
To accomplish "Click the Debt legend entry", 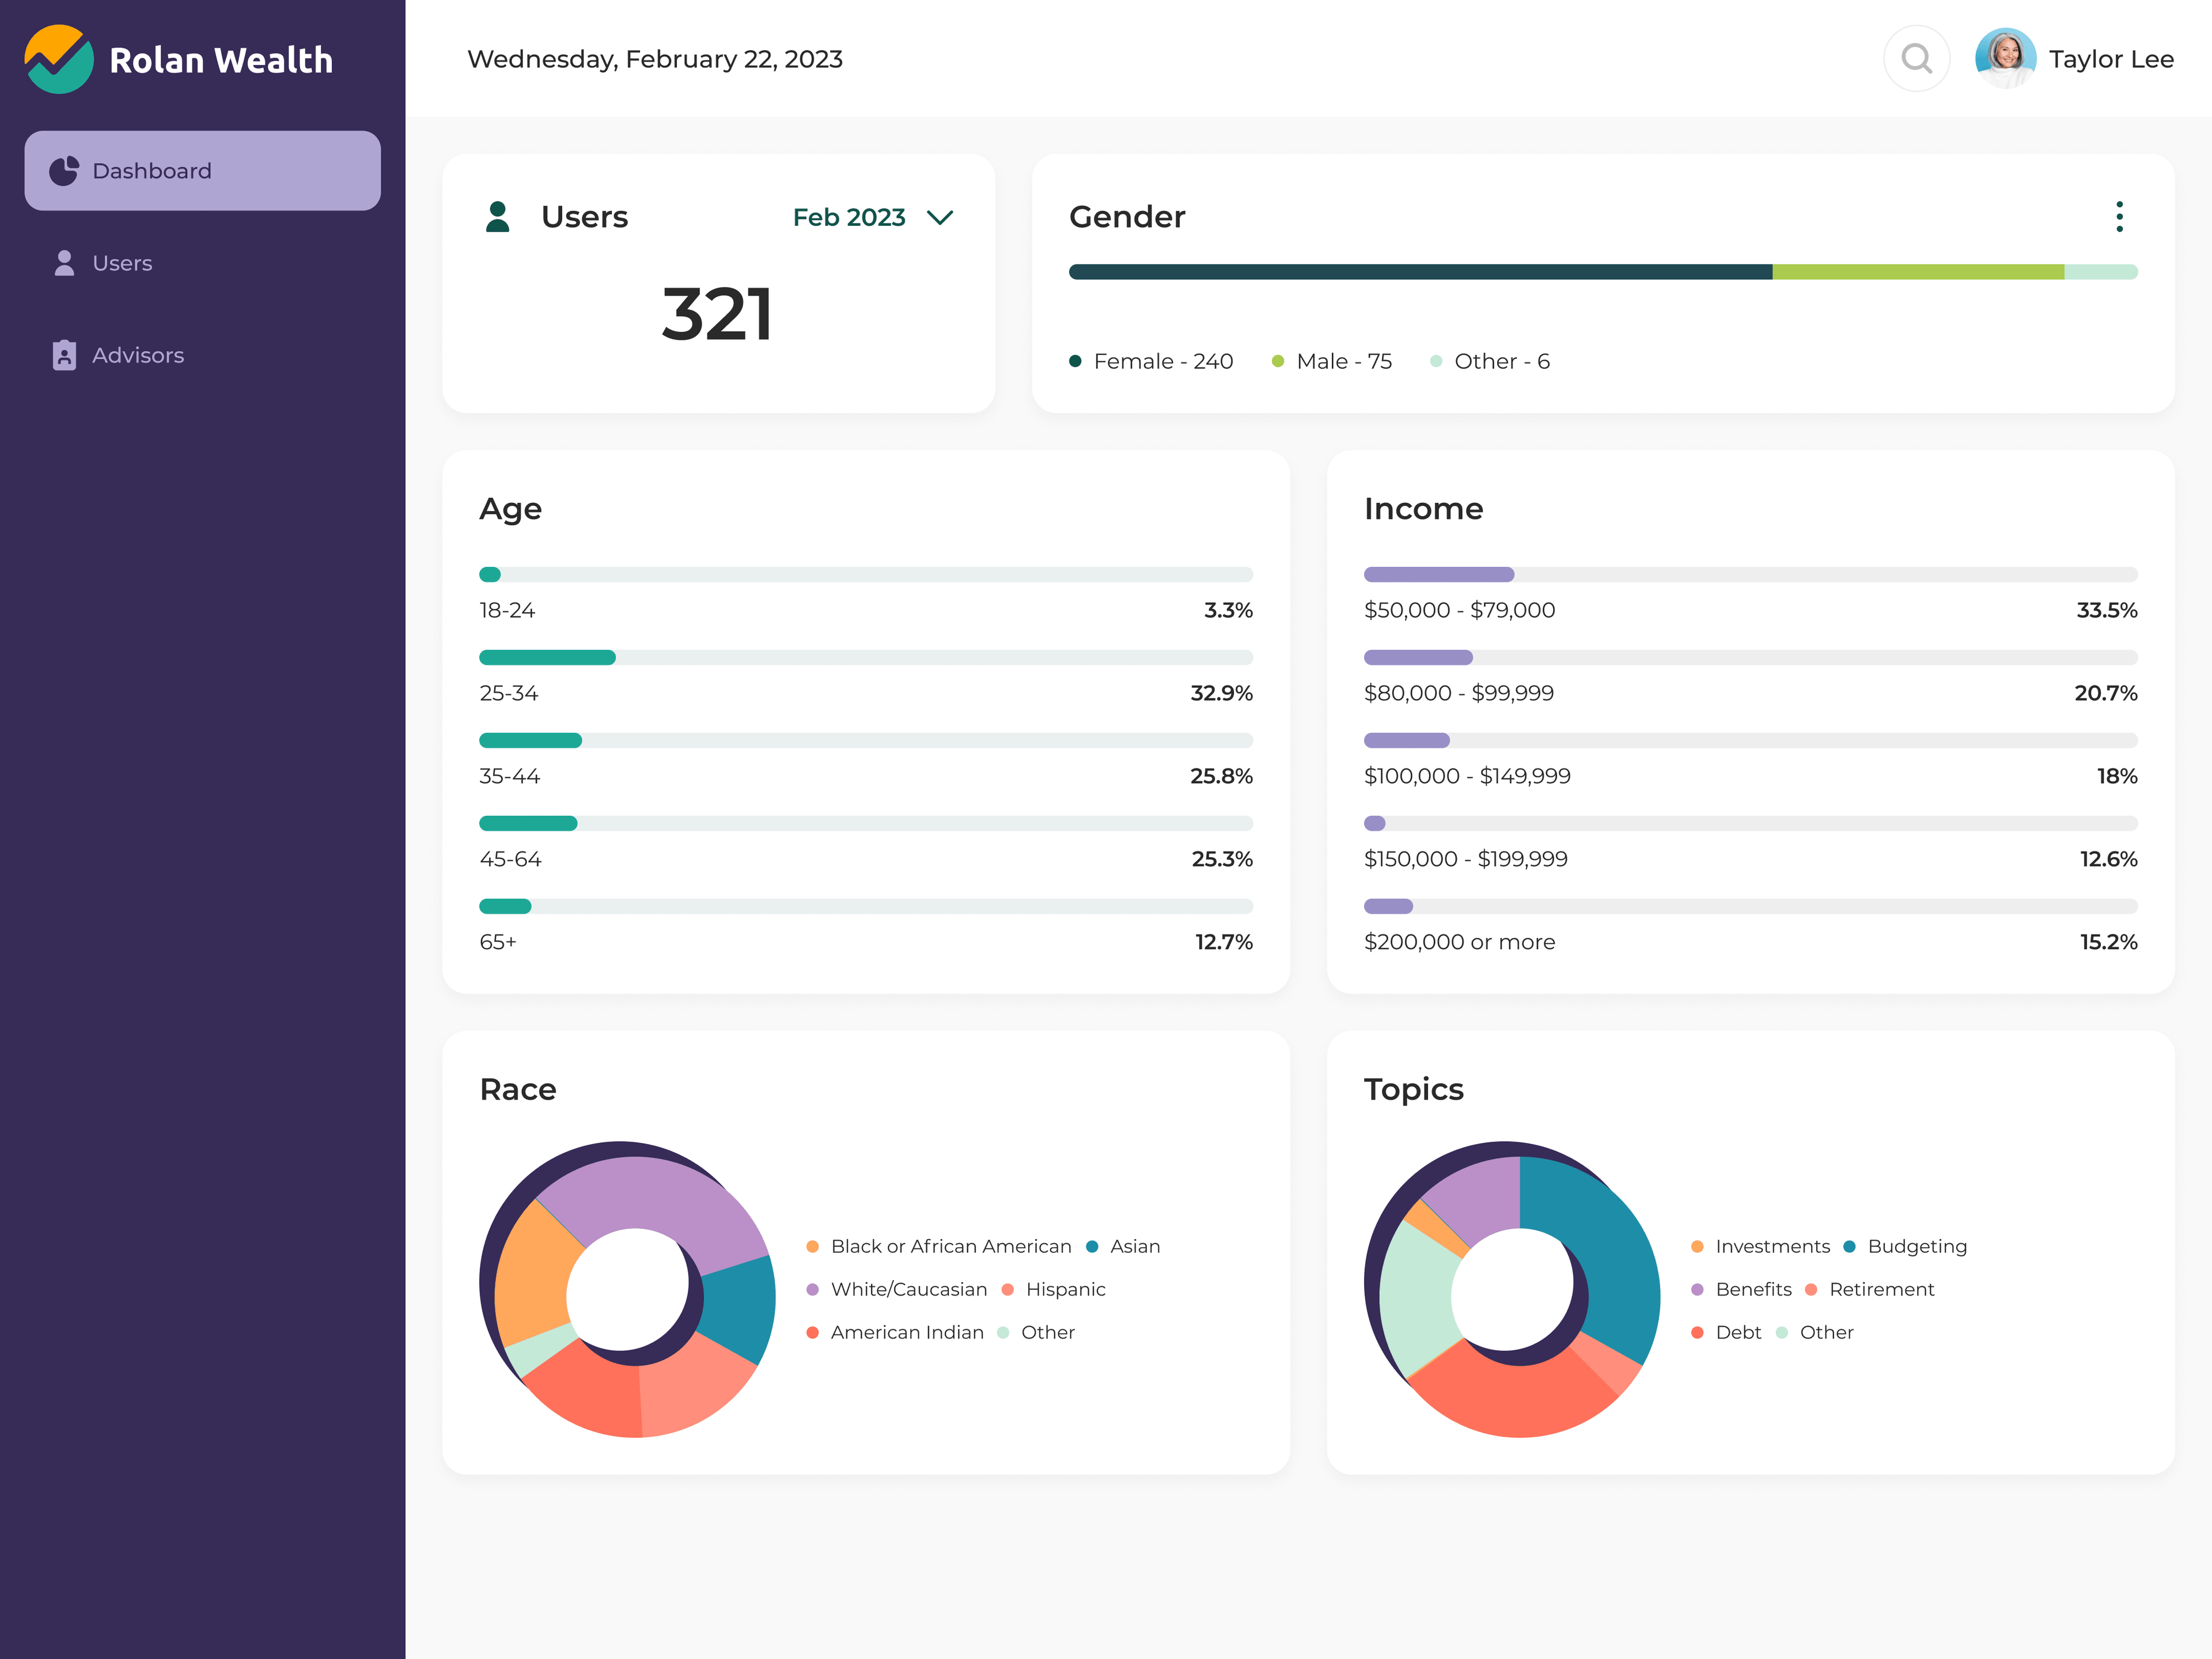I will coord(1726,1333).
